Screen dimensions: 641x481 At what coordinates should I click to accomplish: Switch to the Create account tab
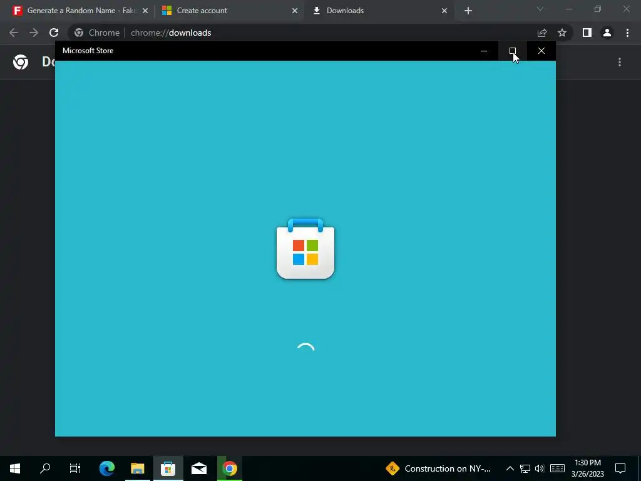[x=229, y=11]
